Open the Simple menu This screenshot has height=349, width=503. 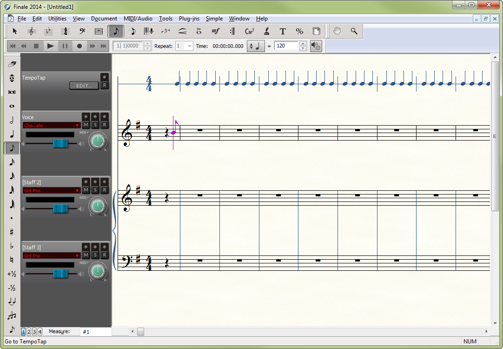coord(214,19)
